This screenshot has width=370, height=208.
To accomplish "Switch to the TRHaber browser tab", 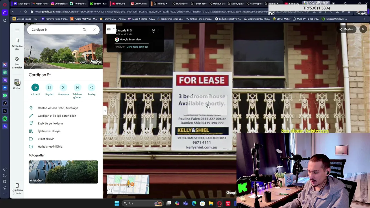I will pos(180,3).
